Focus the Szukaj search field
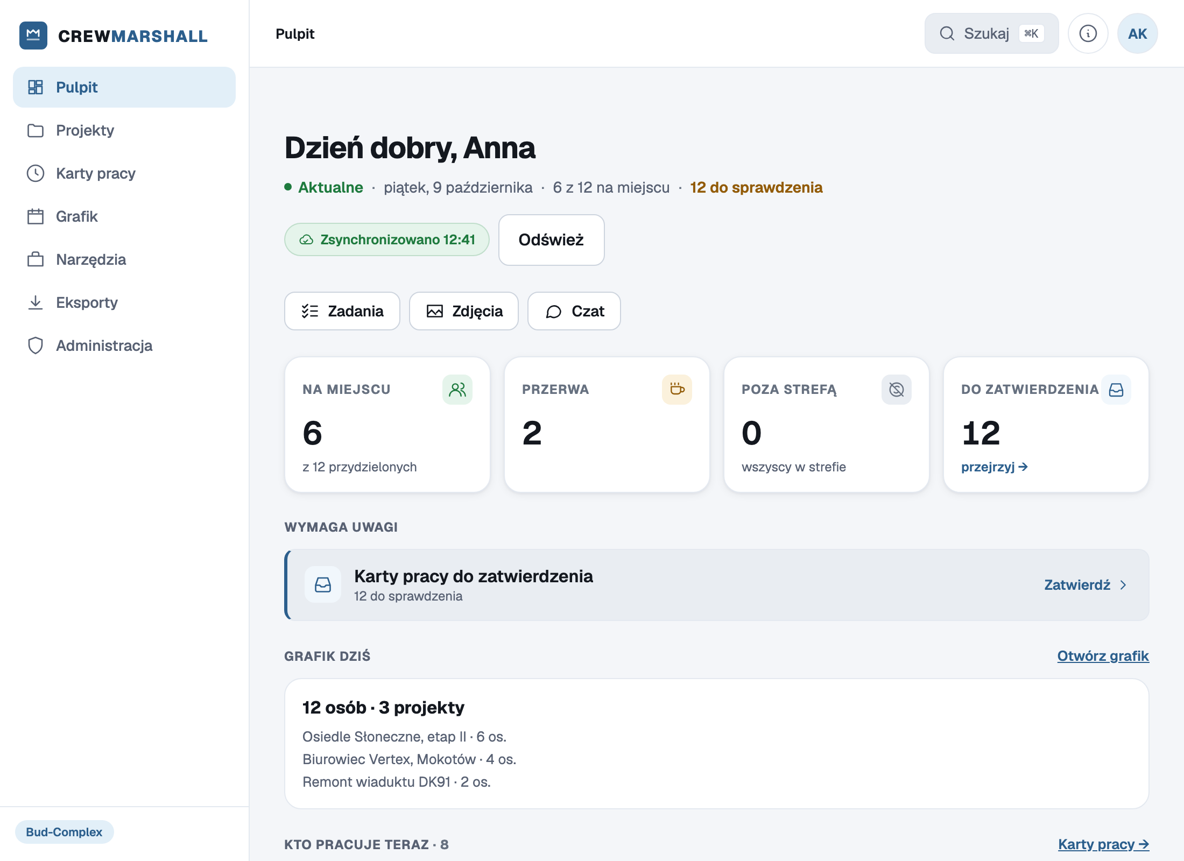 point(991,33)
